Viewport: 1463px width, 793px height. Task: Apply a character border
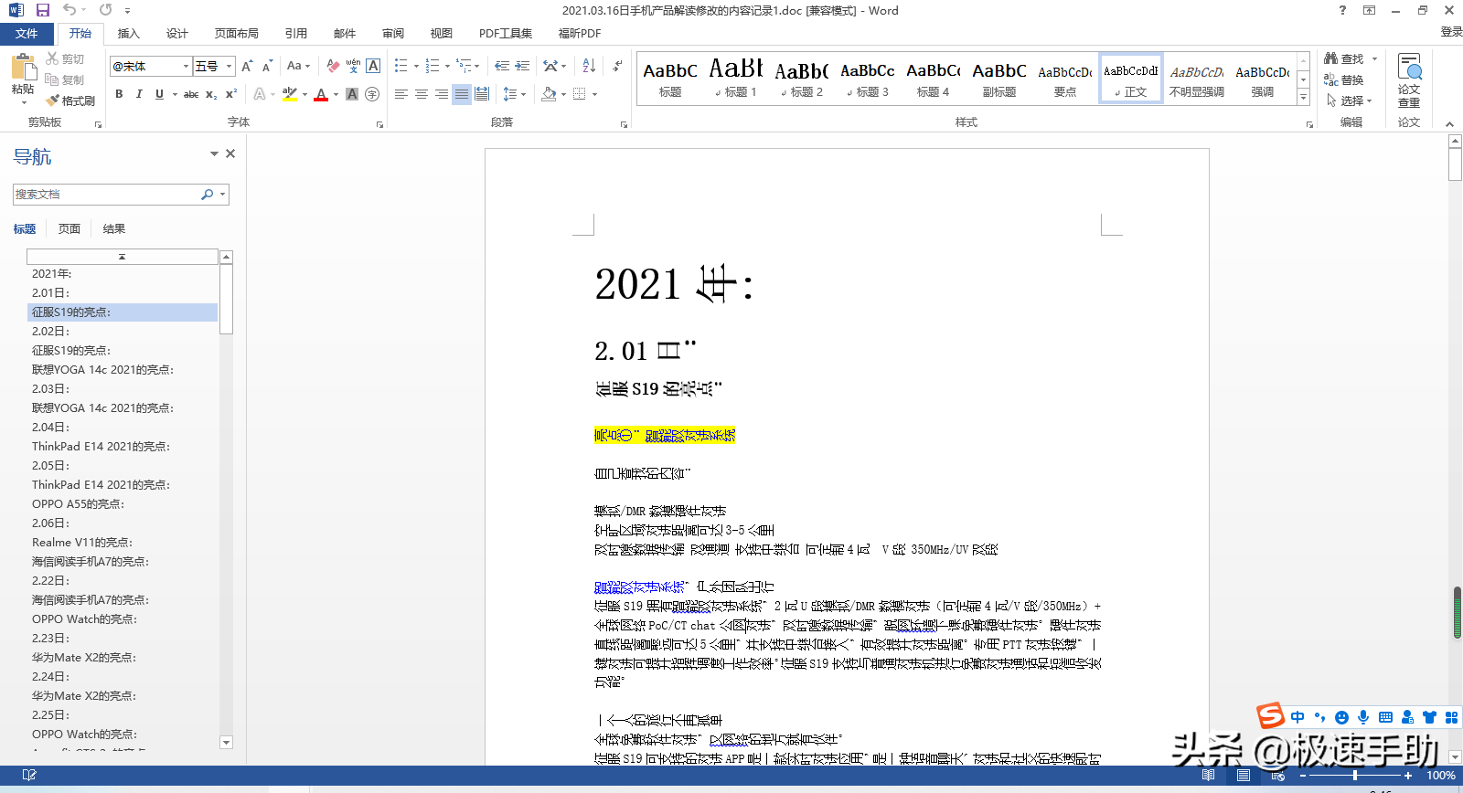coord(373,66)
